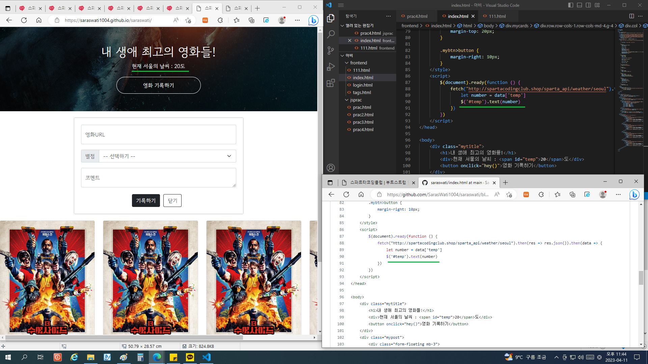
Task: Open editor more actions in VS Code
Action: pyautogui.click(x=640, y=16)
